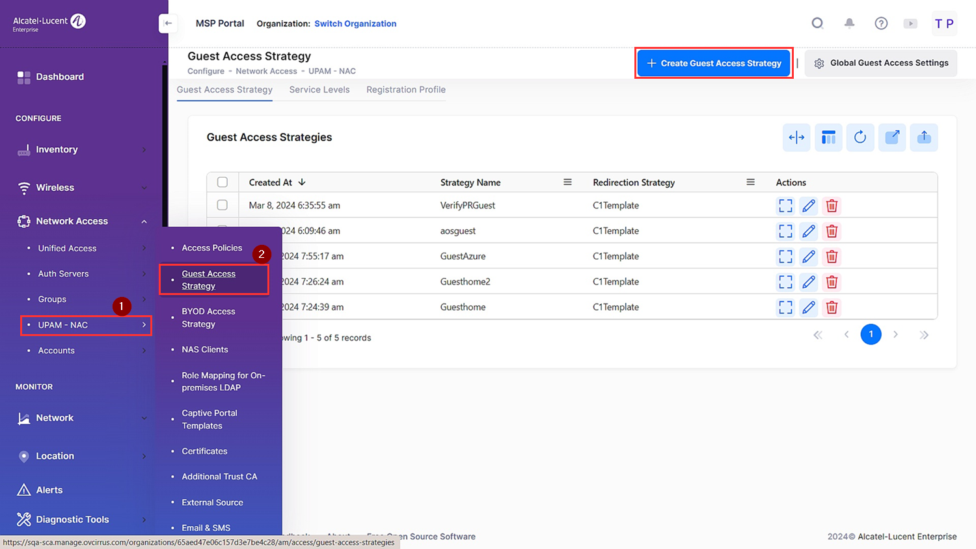
Task: Collapse the sidebar with the arrow button
Action: click(x=168, y=23)
